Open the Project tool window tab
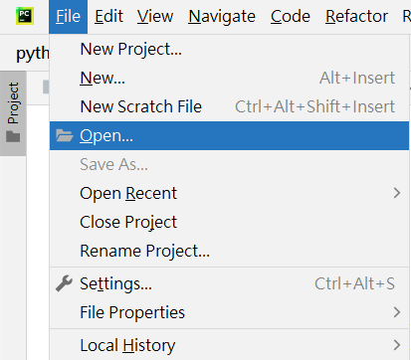The height and width of the screenshot is (360, 411). coord(13,112)
